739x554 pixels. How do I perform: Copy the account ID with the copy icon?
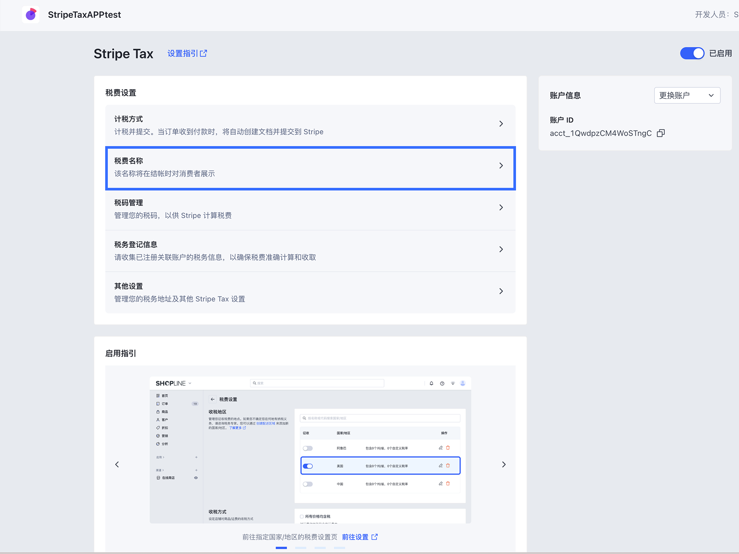661,133
